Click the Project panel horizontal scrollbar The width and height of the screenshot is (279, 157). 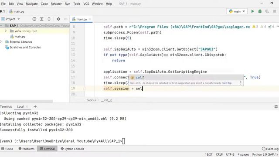tap(26, 101)
